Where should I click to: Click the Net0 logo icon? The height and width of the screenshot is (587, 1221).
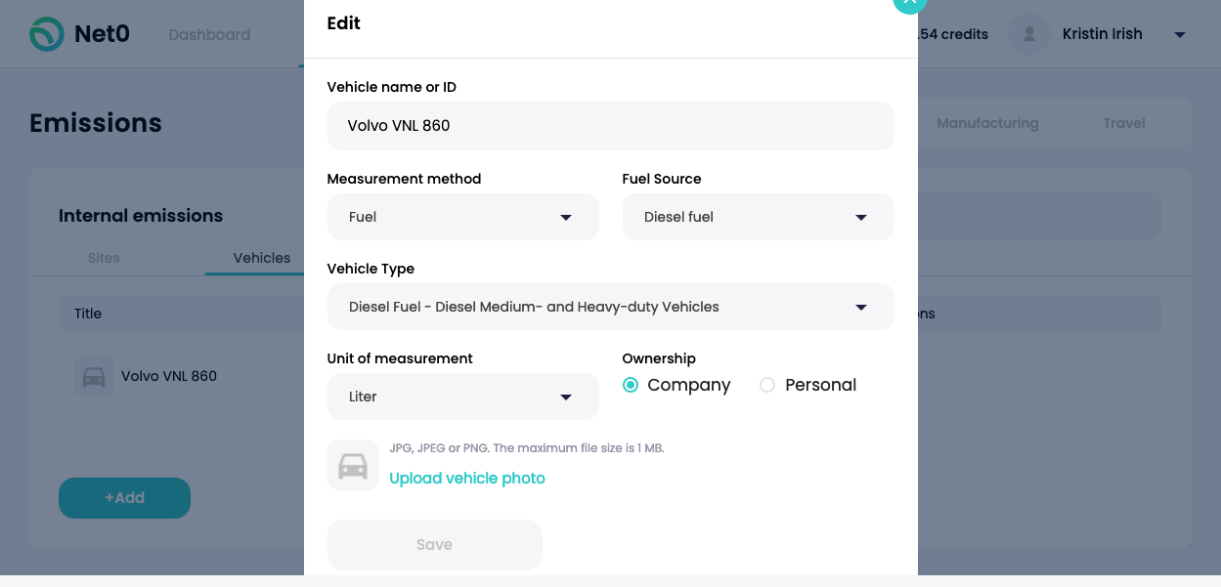47,34
